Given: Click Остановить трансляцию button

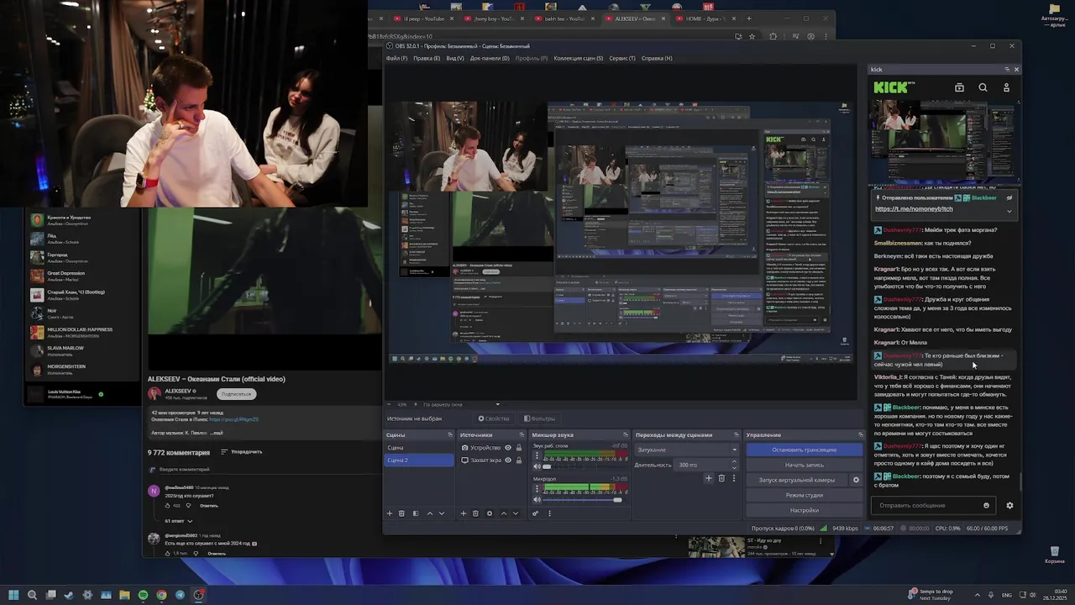Looking at the screenshot, I should pos(805,450).
